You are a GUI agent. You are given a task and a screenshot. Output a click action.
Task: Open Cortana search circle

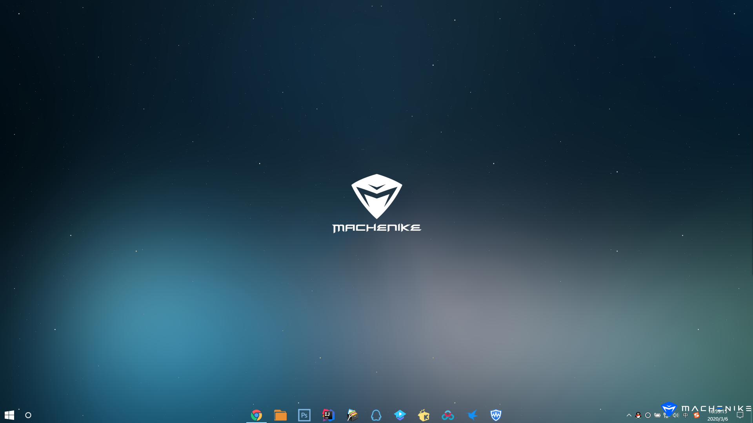pyautogui.click(x=28, y=415)
